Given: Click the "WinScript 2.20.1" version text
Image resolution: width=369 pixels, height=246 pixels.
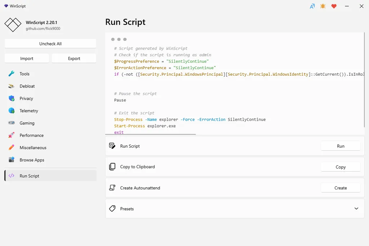Looking at the screenshot, I should click(41, 23).
